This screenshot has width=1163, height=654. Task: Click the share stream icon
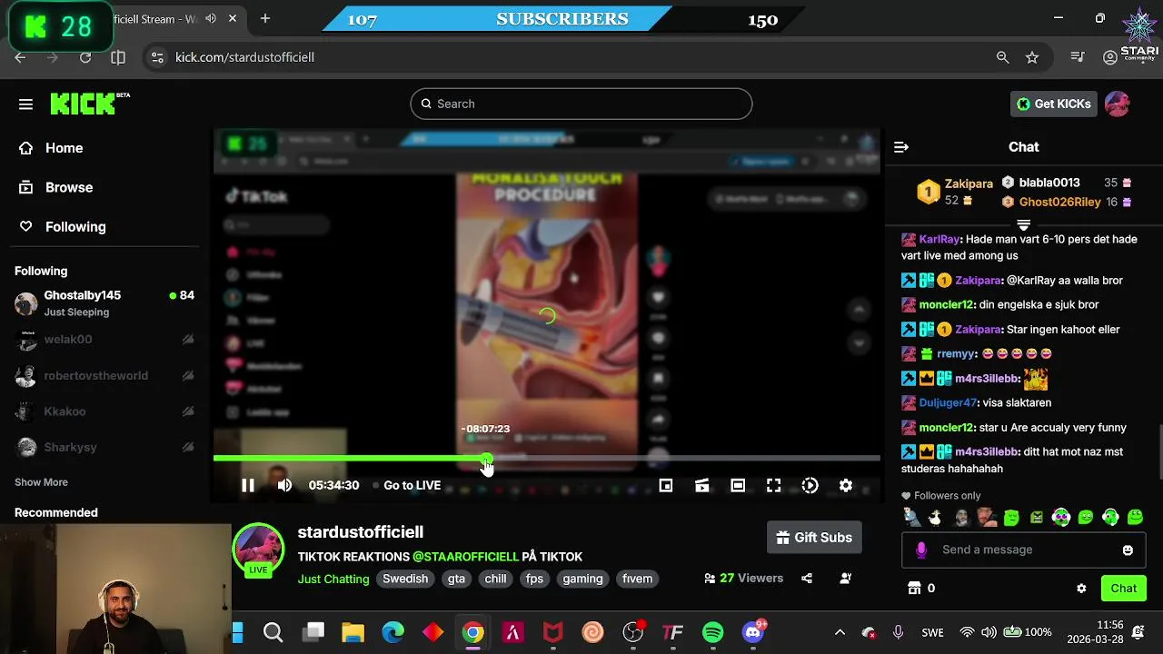click(x=807, y=579)
